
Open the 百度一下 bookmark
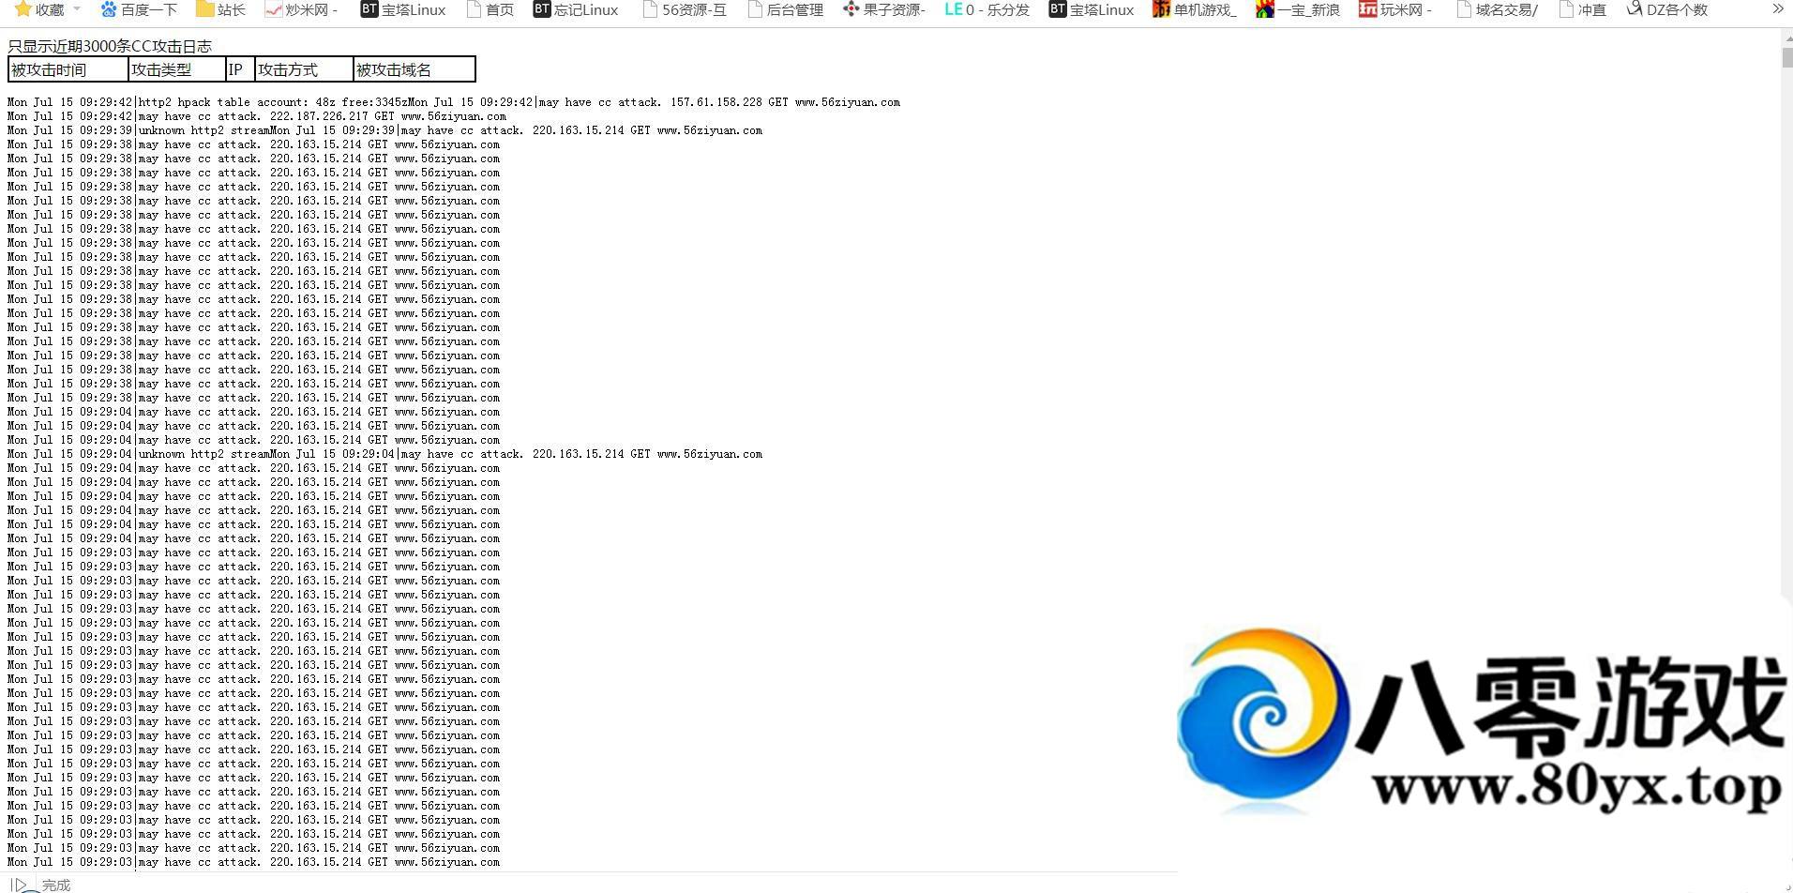point(138,9)
